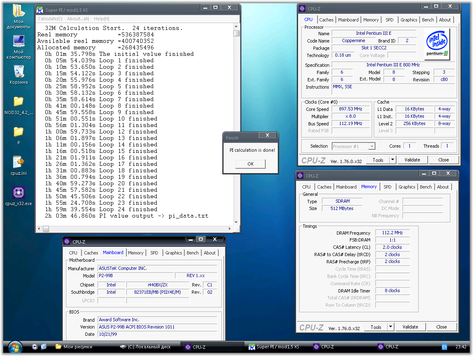Click Validate in Memory CPU-Z window
473x356 pixels.
410,327
